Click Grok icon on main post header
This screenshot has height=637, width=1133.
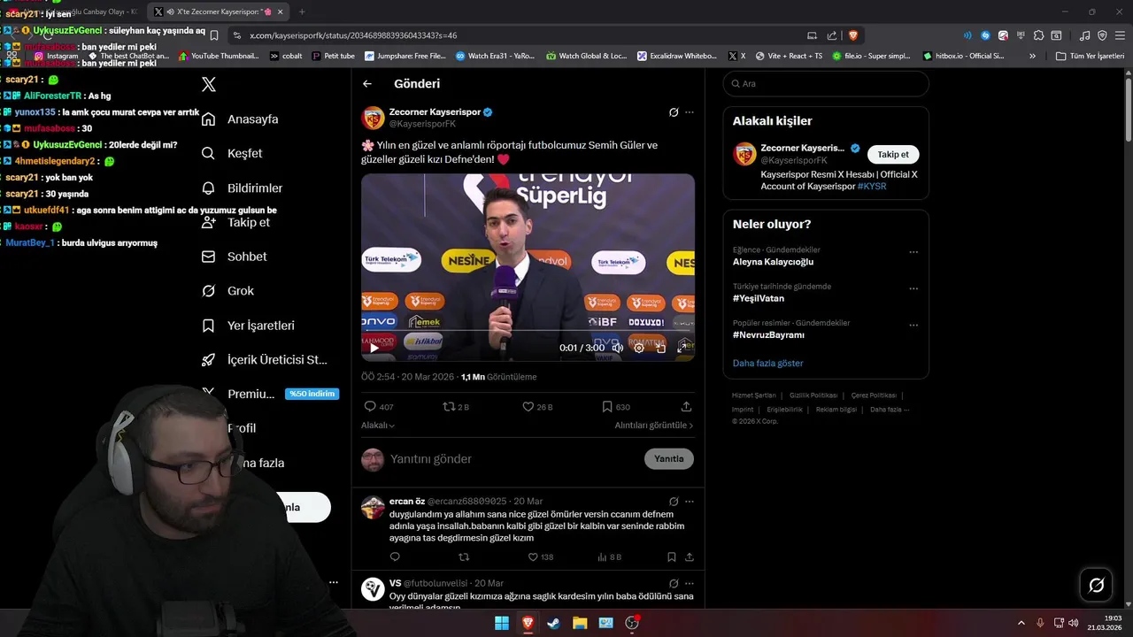point(674,112)
